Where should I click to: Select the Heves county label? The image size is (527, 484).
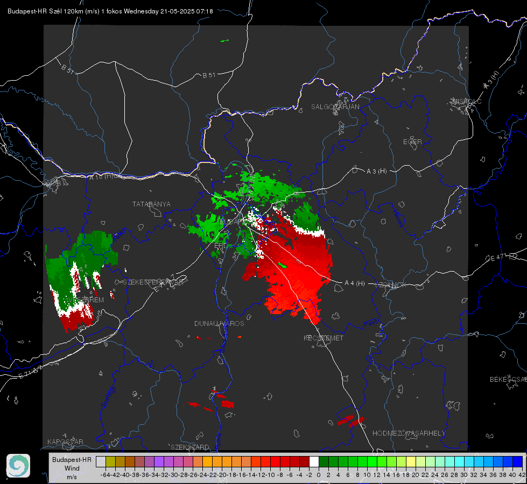398,218
